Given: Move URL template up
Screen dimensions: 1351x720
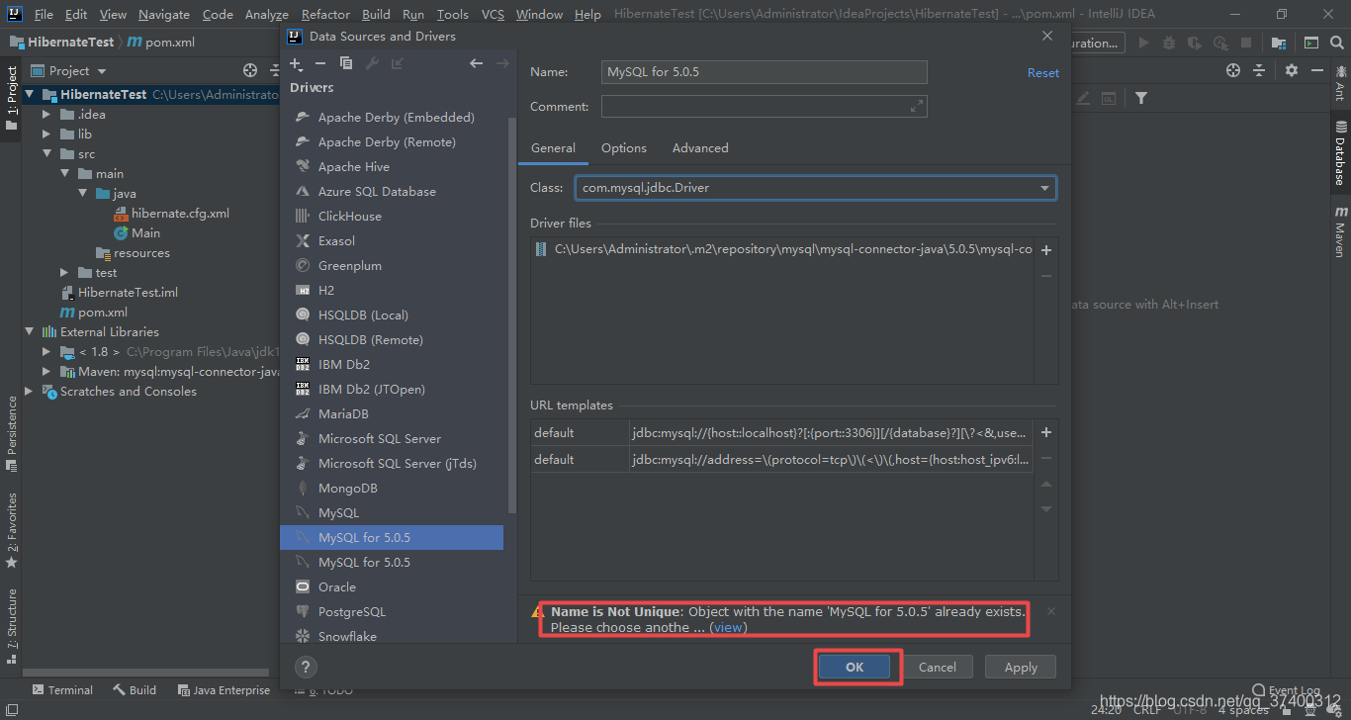Looking at the screenshot, I should click(1046, 484).
